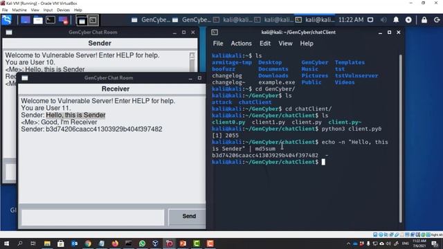
Task: Switch to the third kali@kali taskbar entry
Action: tap(315, 20)
